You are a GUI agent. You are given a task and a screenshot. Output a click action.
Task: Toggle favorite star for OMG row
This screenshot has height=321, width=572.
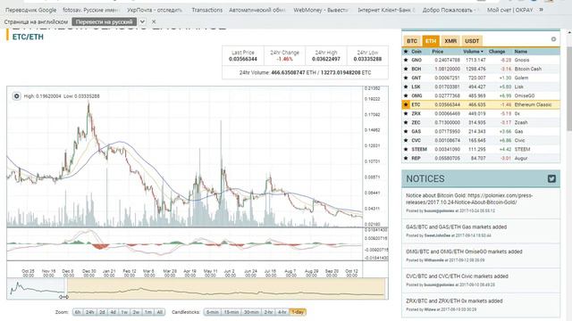pyautogui.click(x=406, y=95)
